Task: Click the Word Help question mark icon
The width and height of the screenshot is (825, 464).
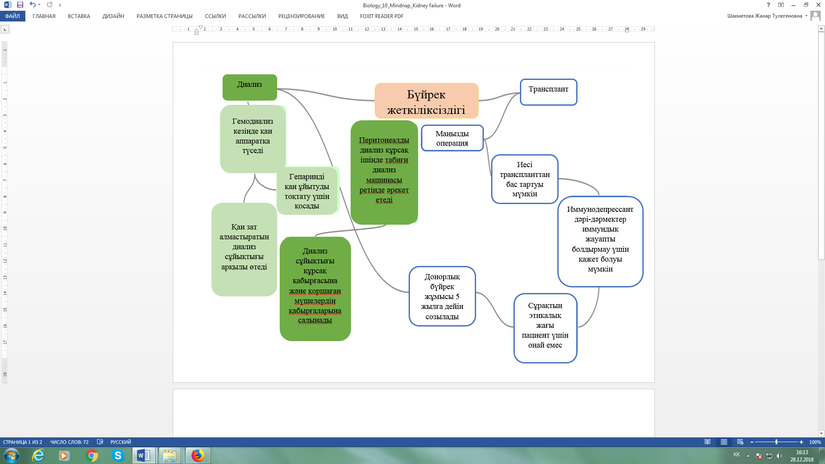Action: click(768, 5)
